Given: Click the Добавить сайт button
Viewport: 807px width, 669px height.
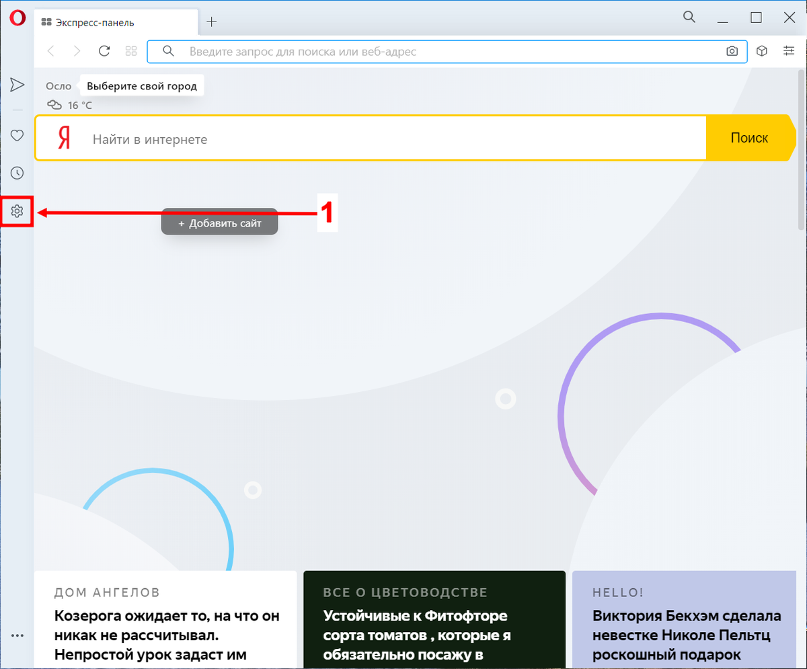Looking at the screenshot, I should point(219,221).
